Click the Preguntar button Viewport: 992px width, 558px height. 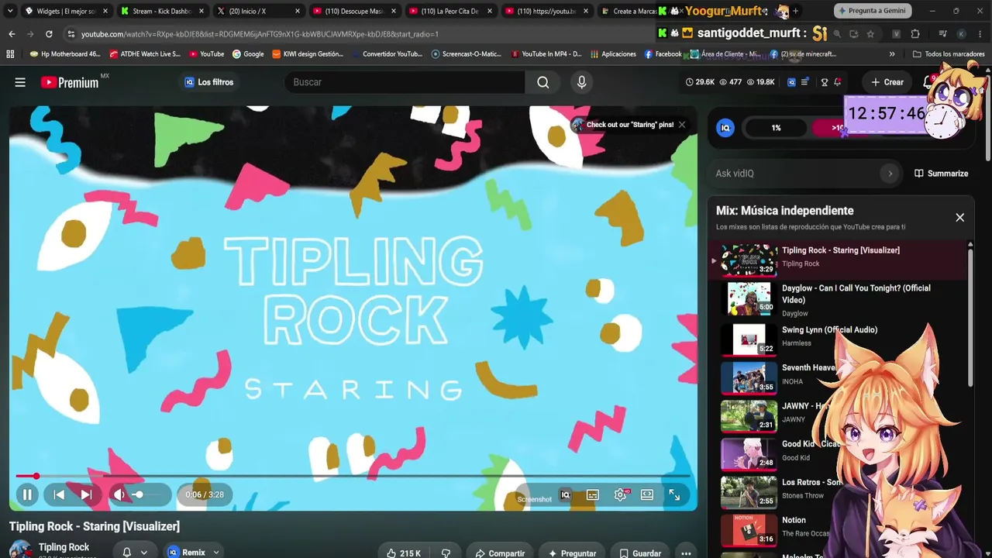572,553
